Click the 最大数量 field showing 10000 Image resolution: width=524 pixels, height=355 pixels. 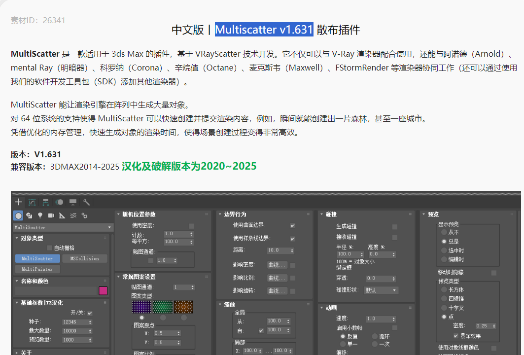point(74,331)
